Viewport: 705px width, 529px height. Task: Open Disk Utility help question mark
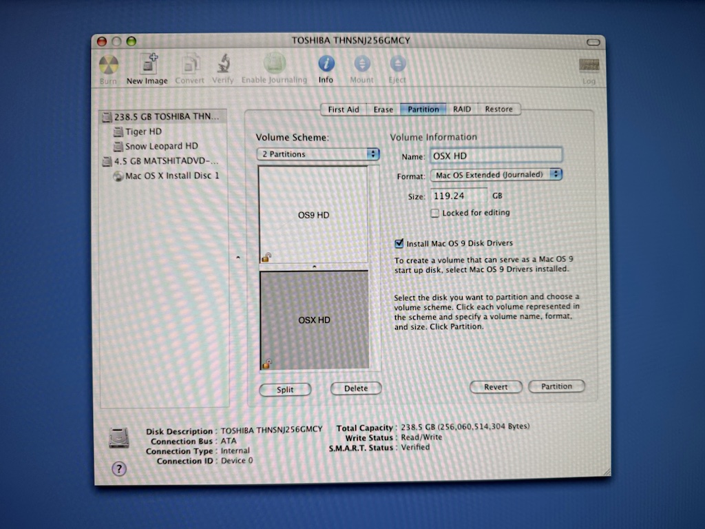point(118,468)
